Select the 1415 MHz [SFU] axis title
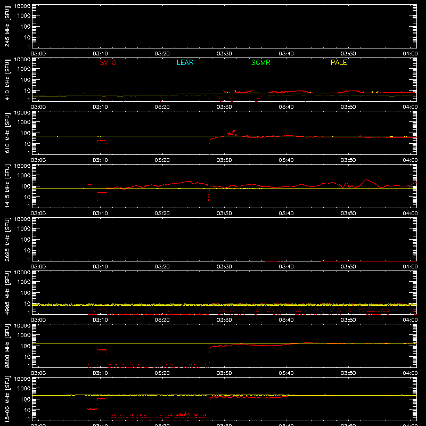 tap(7, 186)
